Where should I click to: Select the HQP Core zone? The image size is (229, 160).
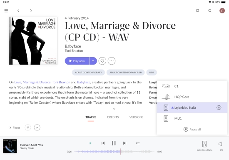pyautogui.click(x=192, y=97)
